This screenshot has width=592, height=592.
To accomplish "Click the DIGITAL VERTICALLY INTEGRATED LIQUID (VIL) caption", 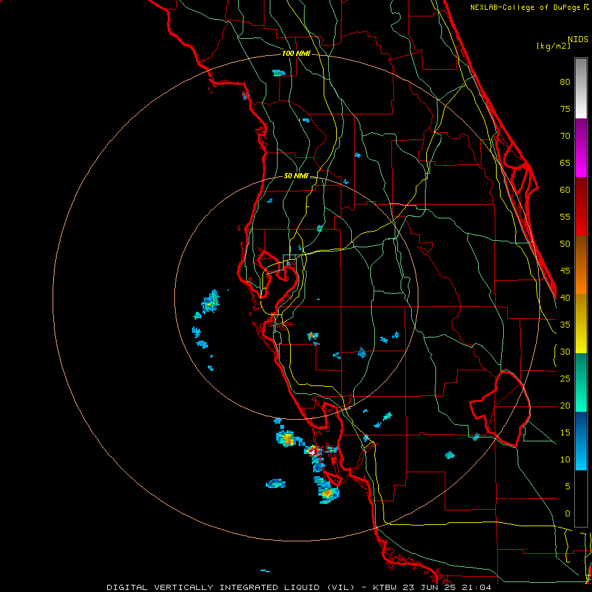I will [x=230, y=587].
